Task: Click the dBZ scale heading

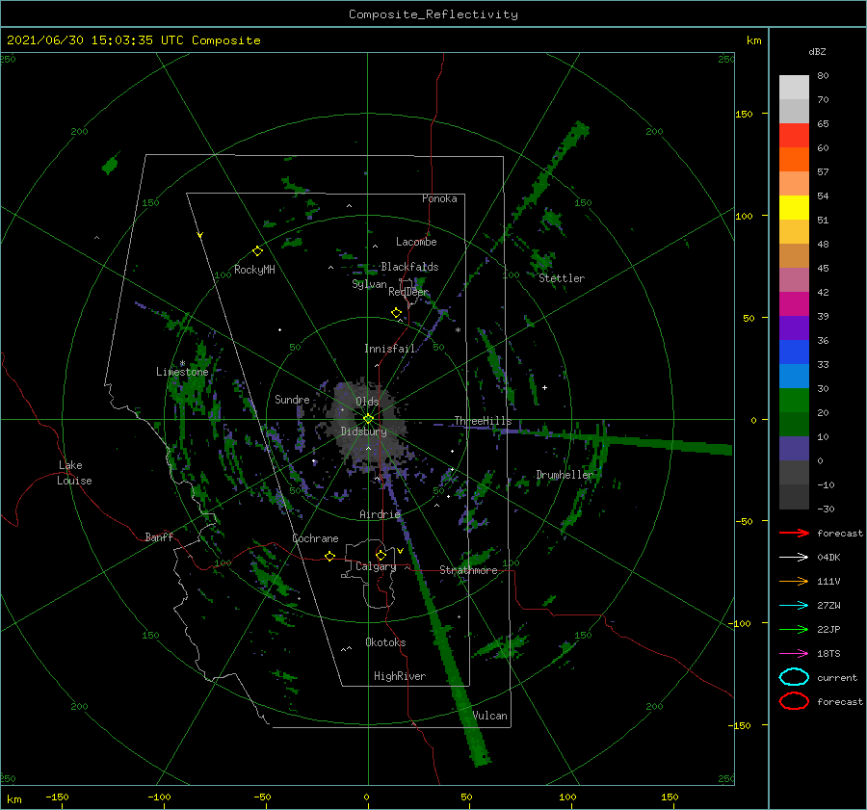Action: (x=817, y=51)
